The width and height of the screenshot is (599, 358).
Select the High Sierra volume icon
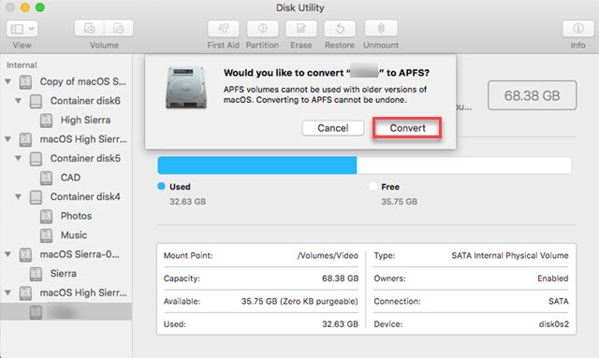click(x=46, y=121)
